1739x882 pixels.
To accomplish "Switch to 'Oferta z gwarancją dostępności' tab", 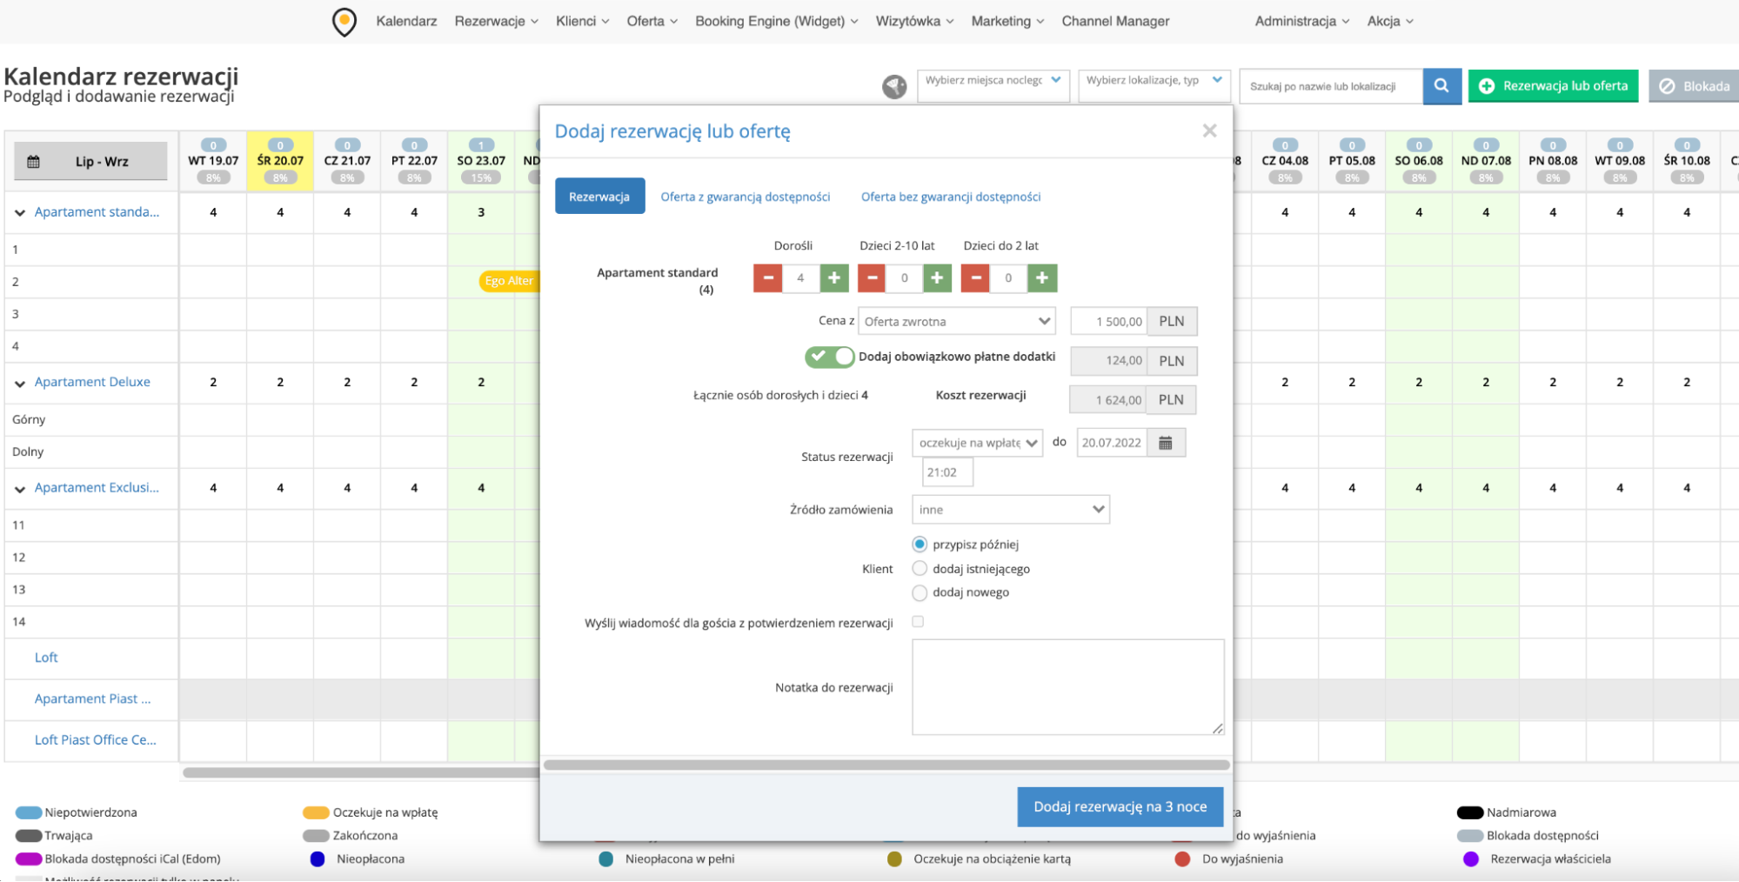I will [x=745, y=197].
